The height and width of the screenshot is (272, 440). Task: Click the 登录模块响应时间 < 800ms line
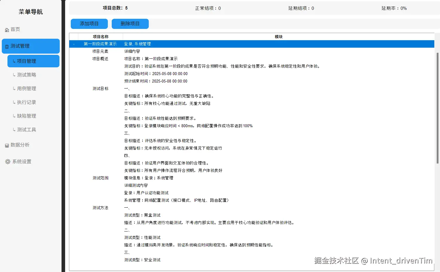pyautogui.click(x=188, y=126)
